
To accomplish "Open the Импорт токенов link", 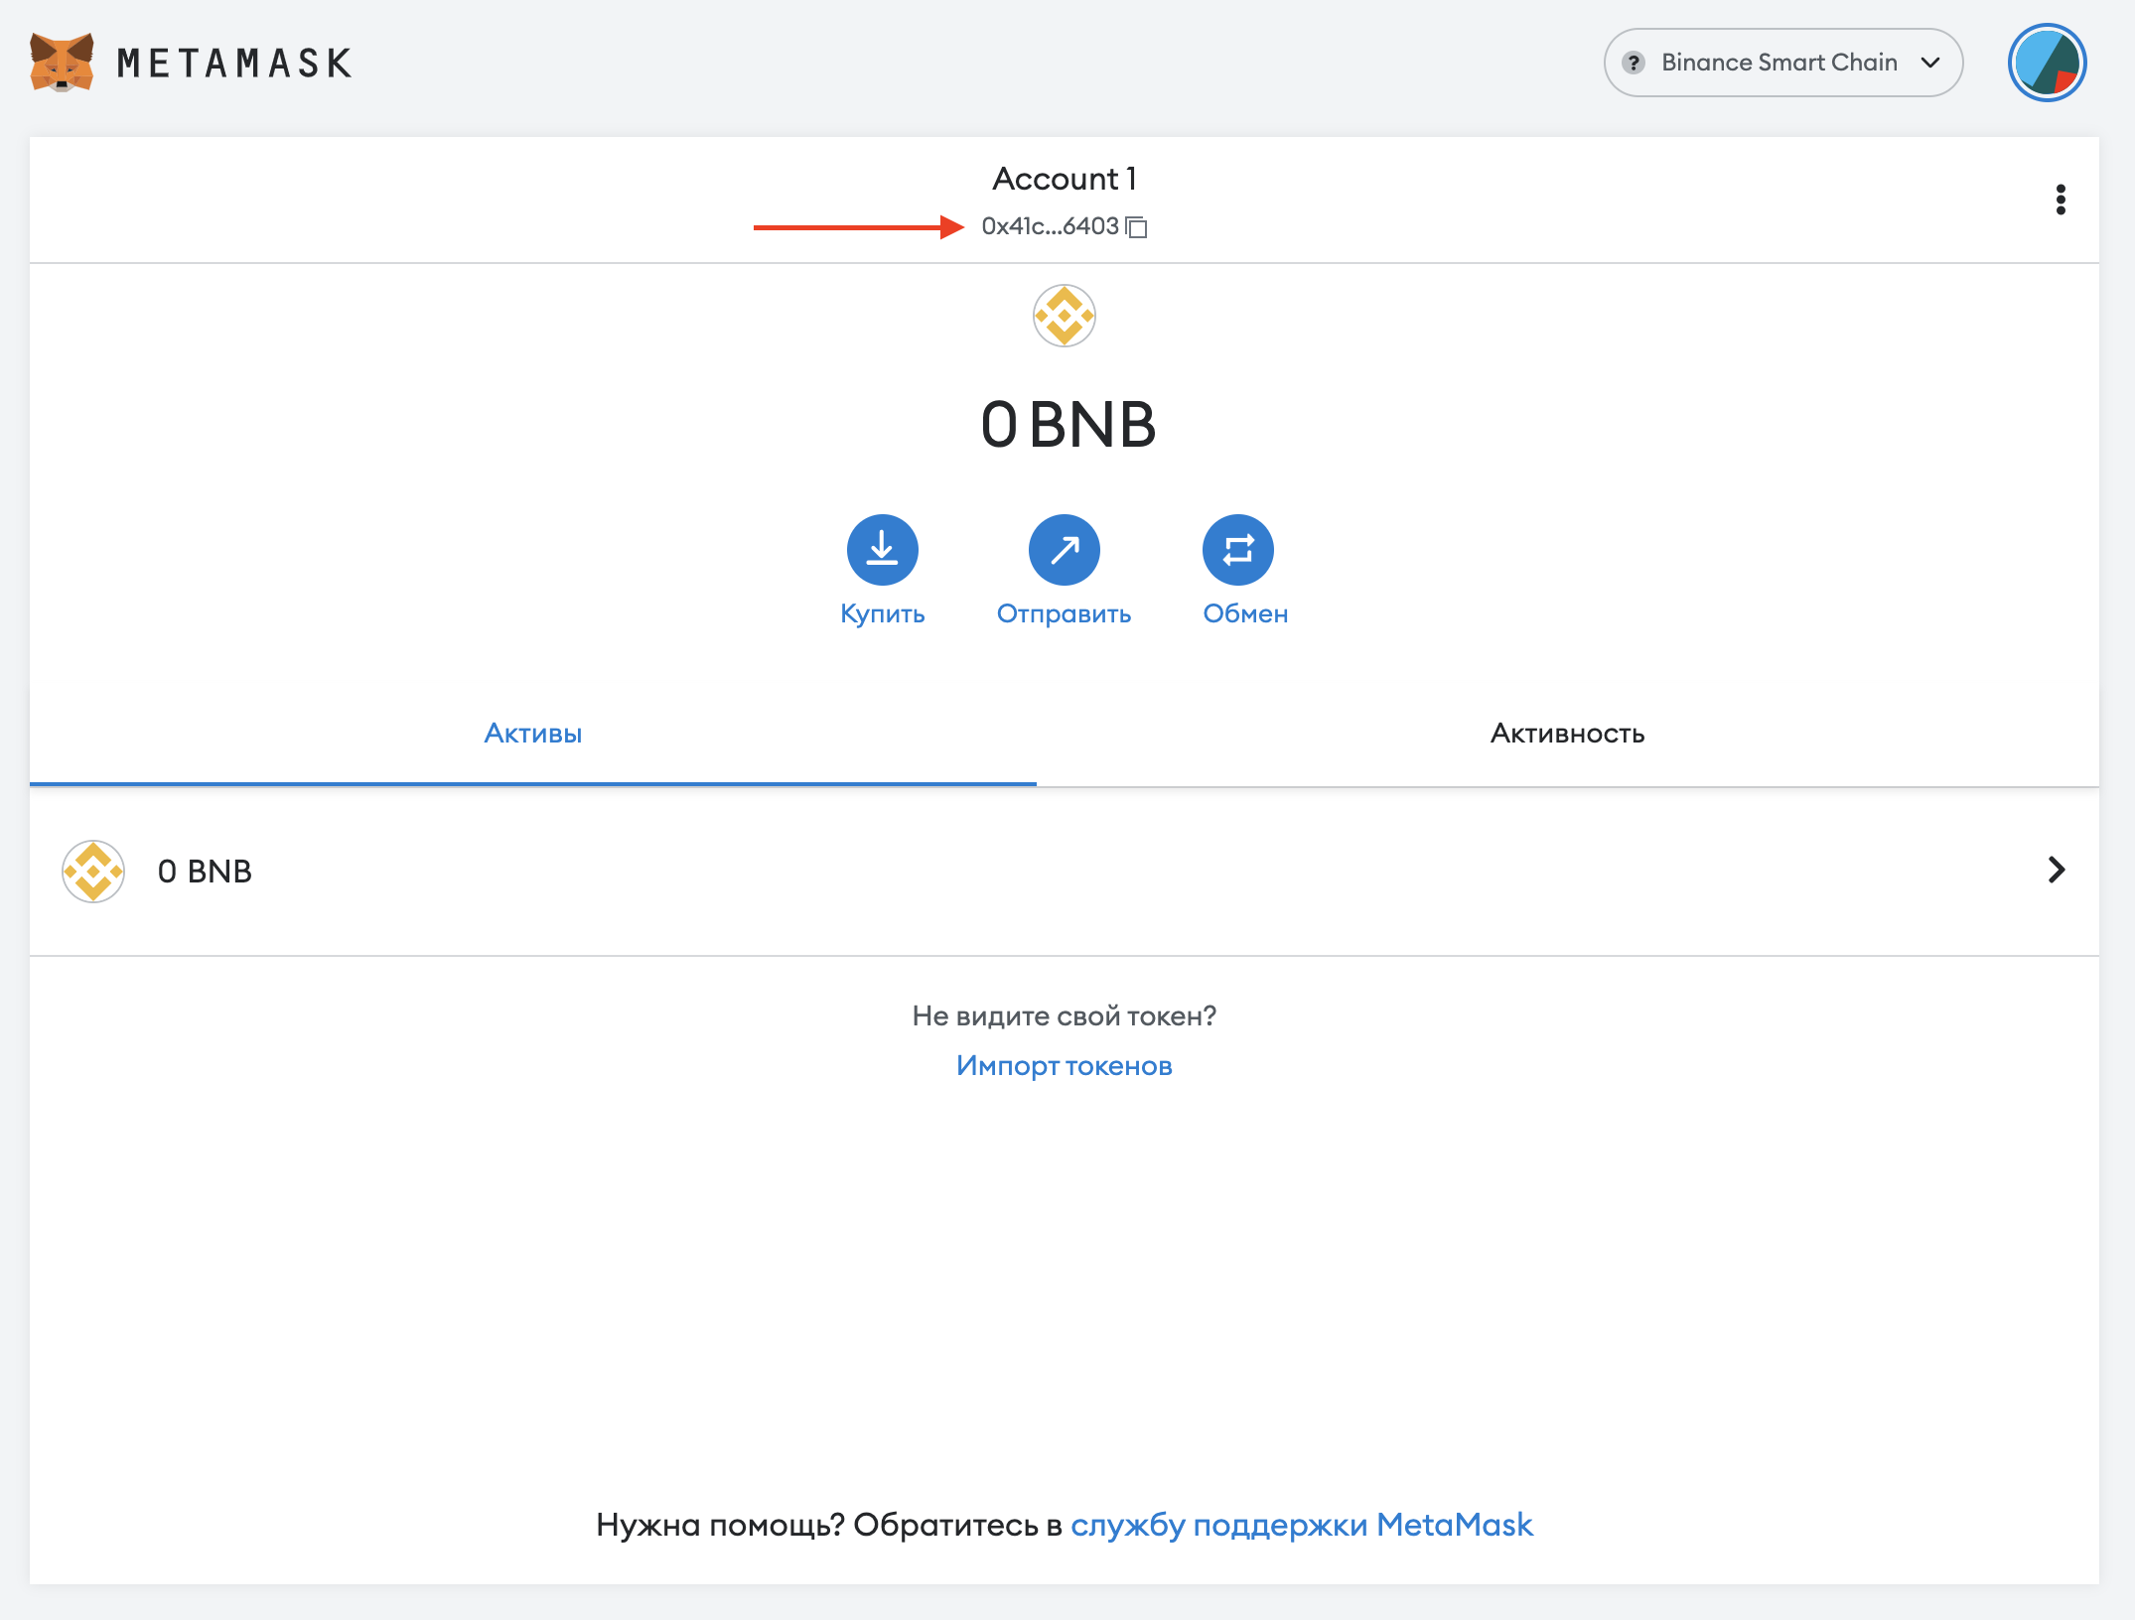I will pyautogui.click(x=1064, y=1066).
